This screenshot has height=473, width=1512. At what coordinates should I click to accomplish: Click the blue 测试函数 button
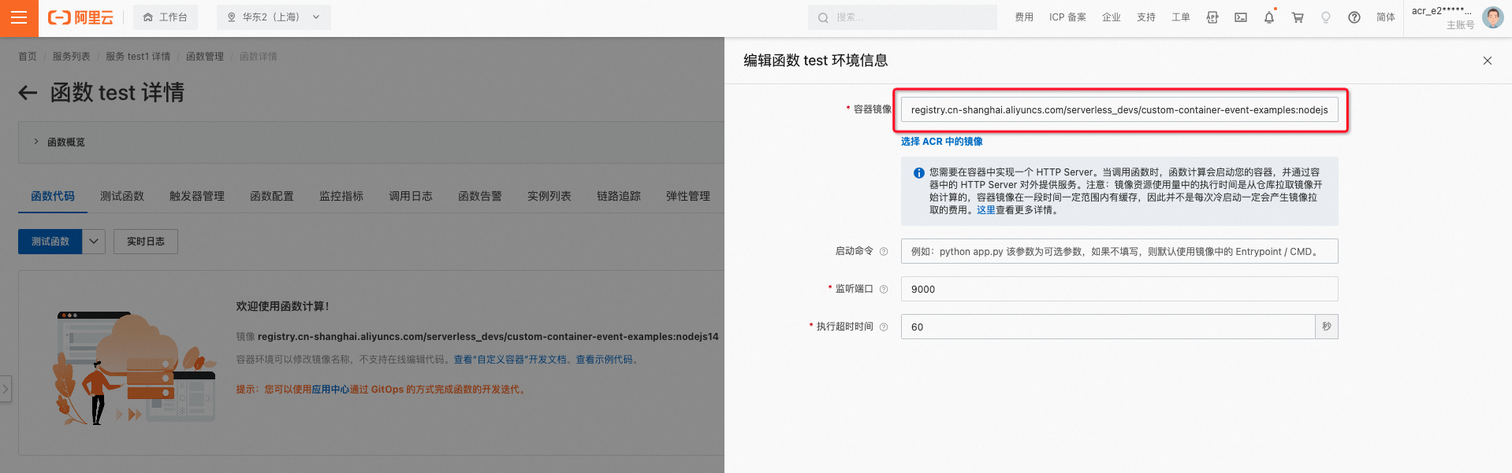click(50, 242)
